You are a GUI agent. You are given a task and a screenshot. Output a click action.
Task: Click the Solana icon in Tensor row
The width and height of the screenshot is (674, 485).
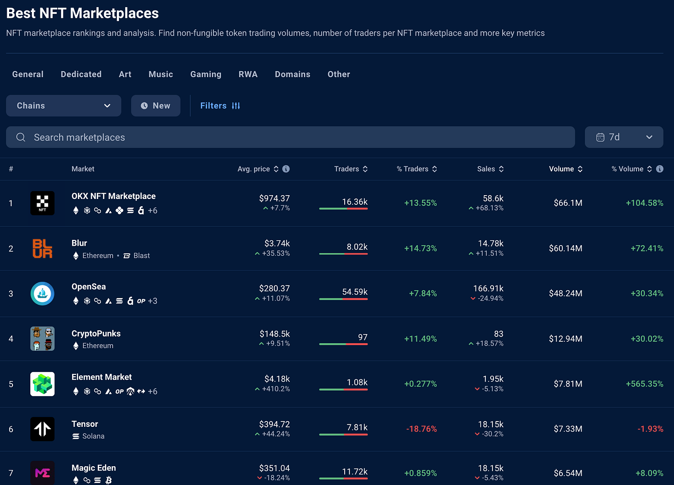[x=76, y=436]
